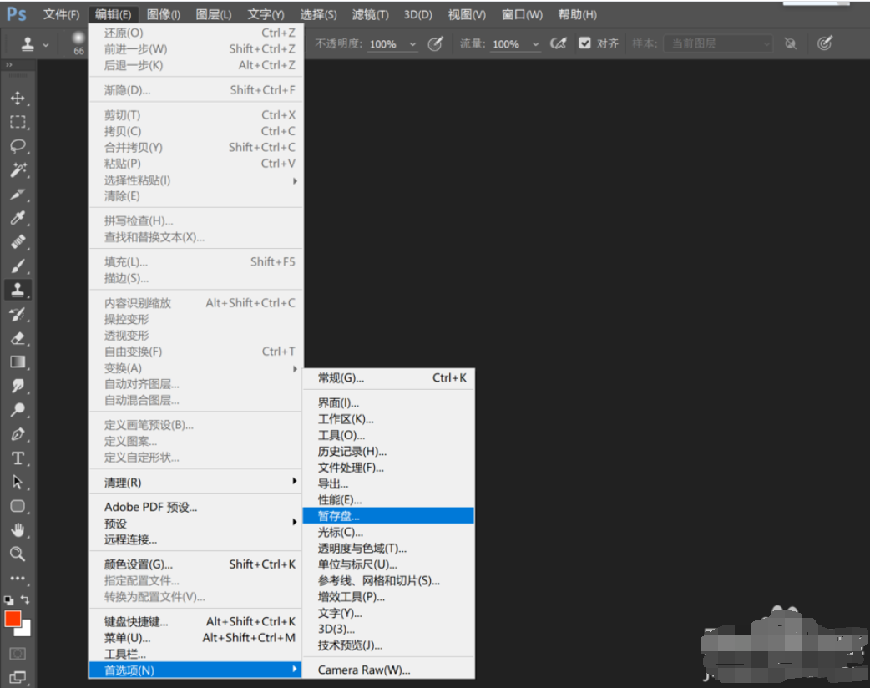This screenshot has width=870, height=688.
Task: Select the Zoom magnifier tool
Action: (x=18, y=554)
